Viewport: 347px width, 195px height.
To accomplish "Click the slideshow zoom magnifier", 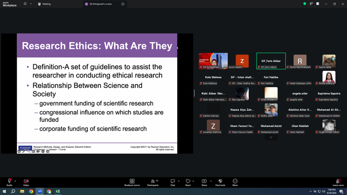I will point(29,152).
